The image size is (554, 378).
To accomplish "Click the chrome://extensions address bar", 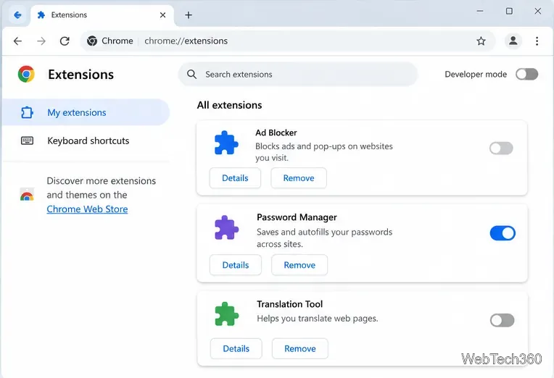I will (x=287, y=41).
